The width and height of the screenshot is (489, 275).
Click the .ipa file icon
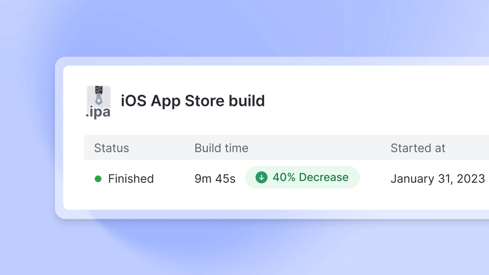[99, 102]
